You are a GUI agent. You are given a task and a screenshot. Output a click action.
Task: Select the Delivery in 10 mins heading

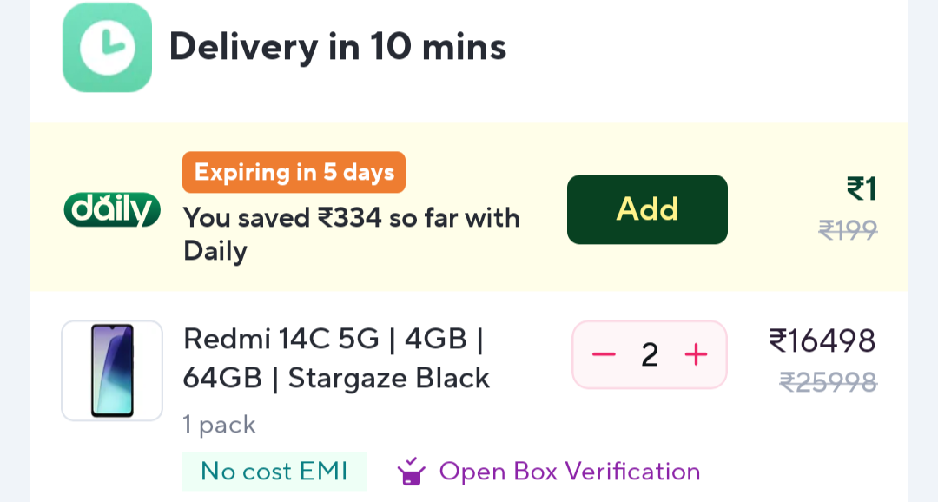[x=337, y=46]
